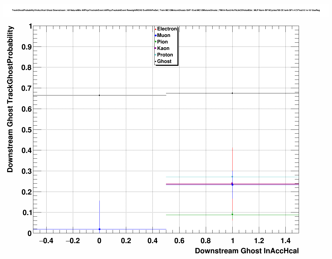Click the y-axis title Downstream Ghost TrackGhostProbability
This screenshot has height=259, width=332.
click(x=10, y=99)
